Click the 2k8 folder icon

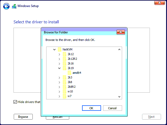(64, 82)
